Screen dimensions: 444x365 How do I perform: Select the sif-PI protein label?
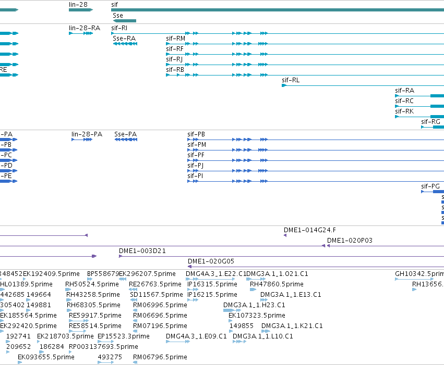(195, 176)
